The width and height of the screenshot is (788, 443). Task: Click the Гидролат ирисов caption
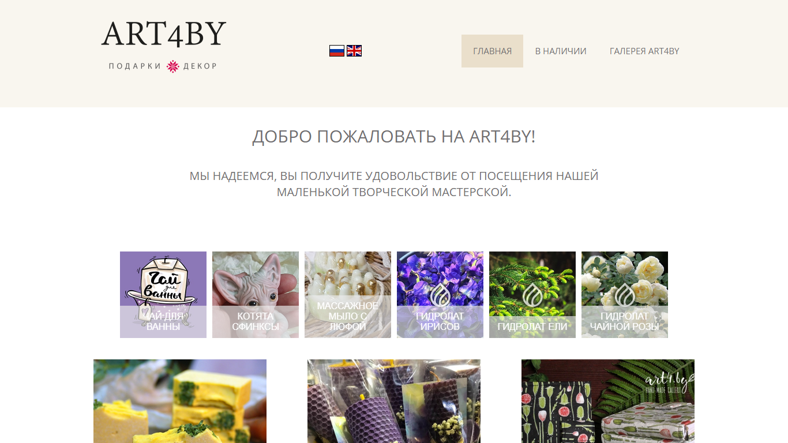tap(440, 321)
